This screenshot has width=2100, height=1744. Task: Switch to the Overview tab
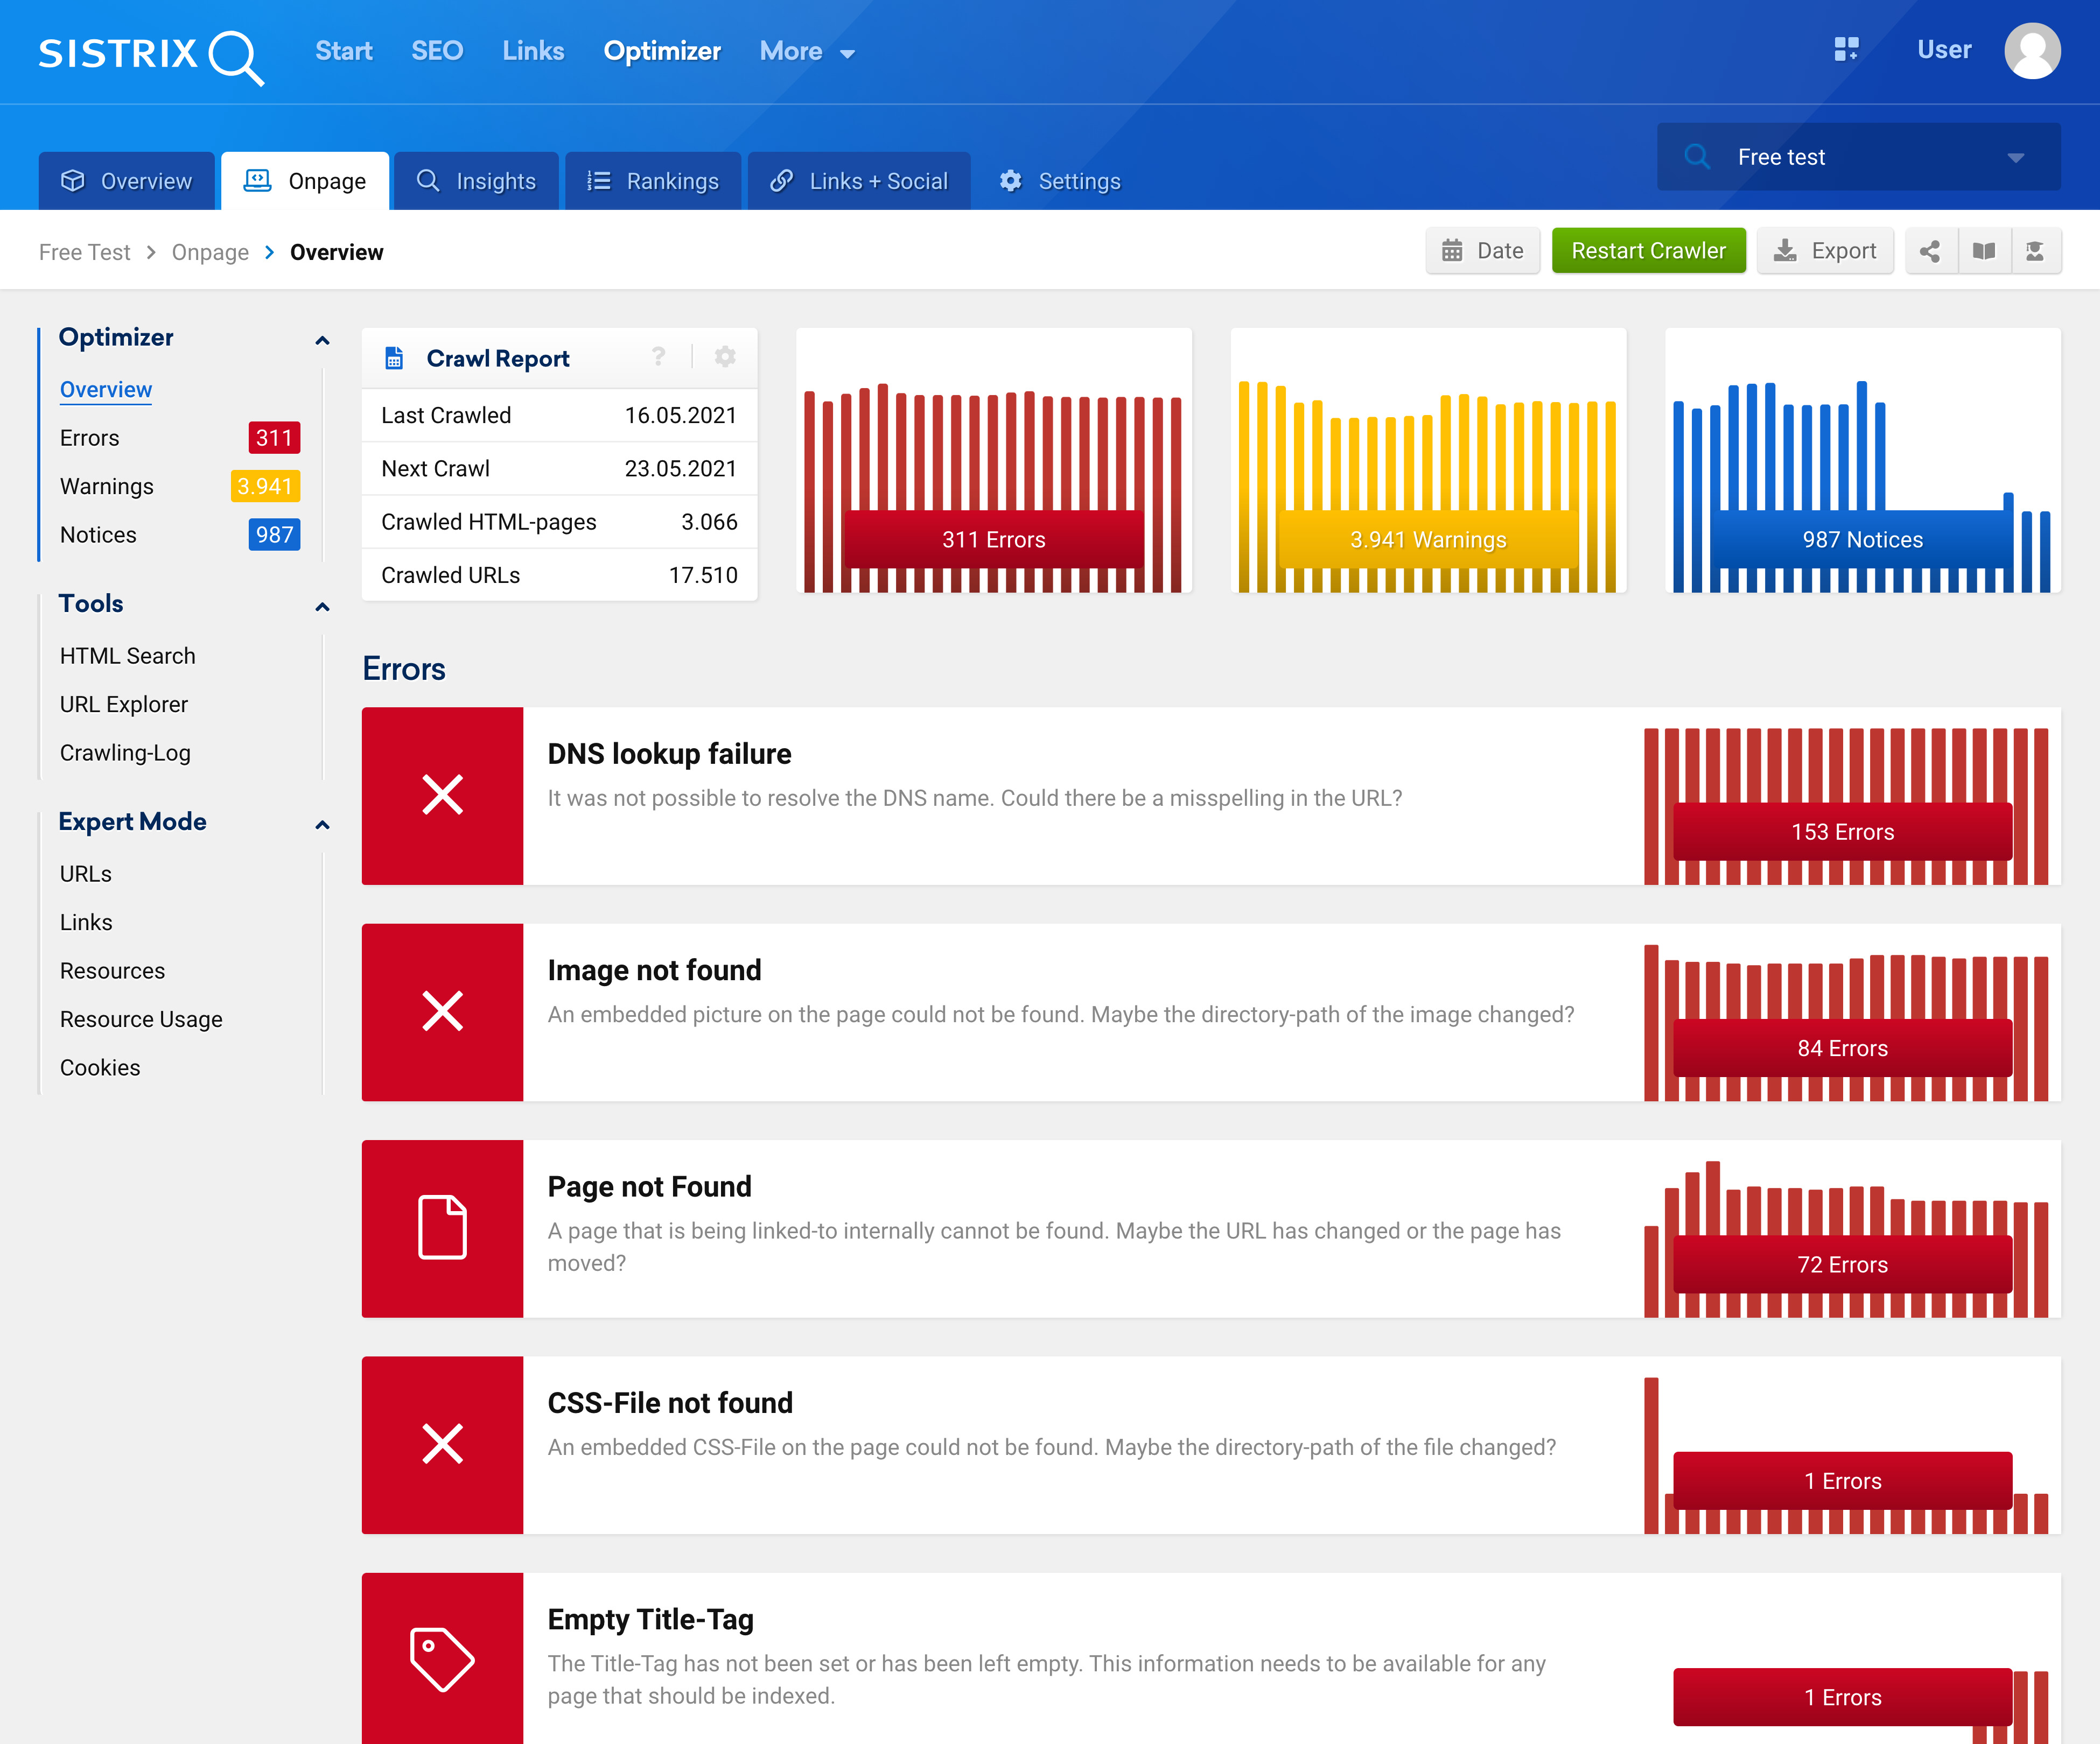(x=126, y=181)
